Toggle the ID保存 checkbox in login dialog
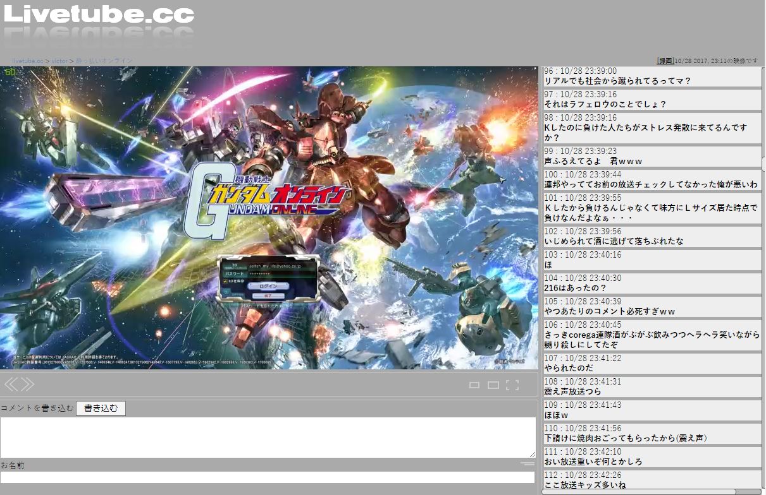 tap(225, 282)
